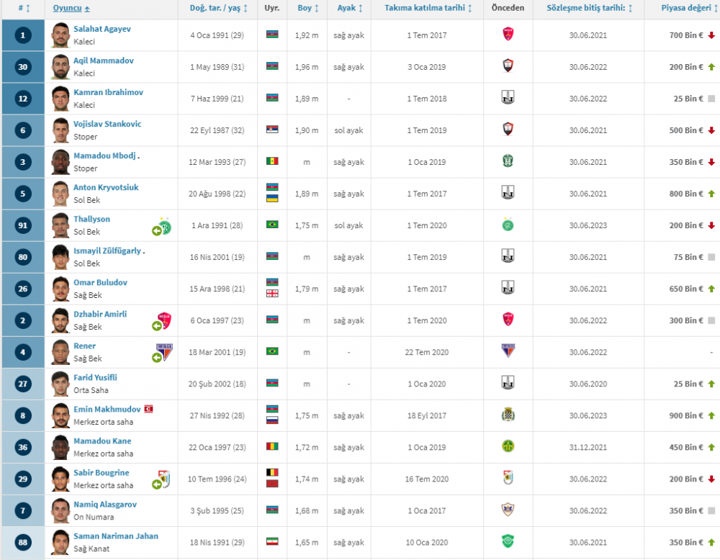Click the Iran flag in Saman Nariman Jahan row

(272, 542)
